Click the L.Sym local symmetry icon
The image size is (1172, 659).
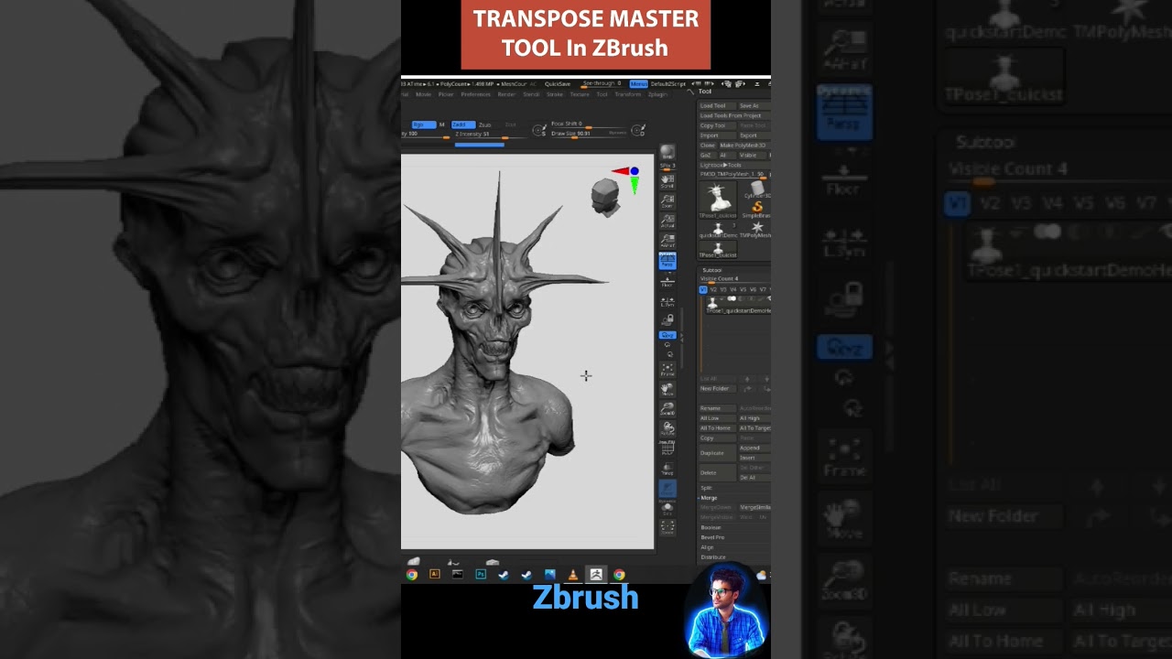[667, 299]
